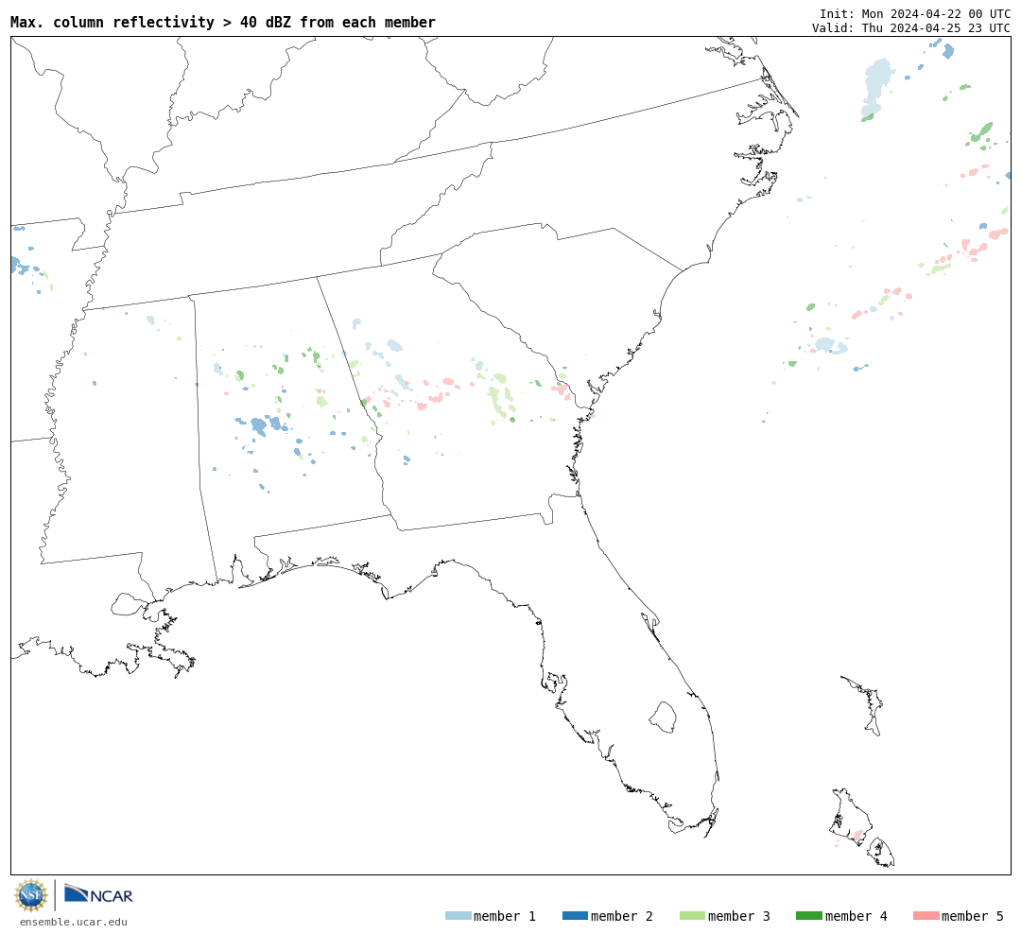This screenshot has height=934, width=1021.
Task: Select the 'member 3' legend label
Action: coord(739,916)
